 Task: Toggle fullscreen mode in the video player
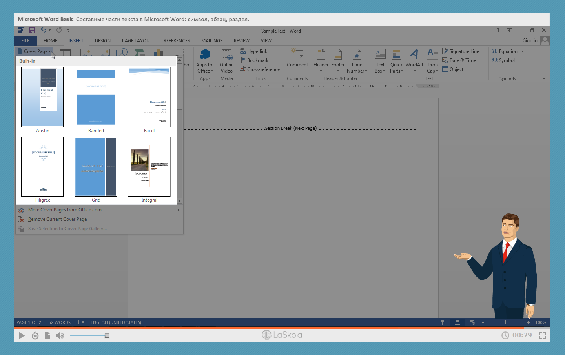coord(542,335)
